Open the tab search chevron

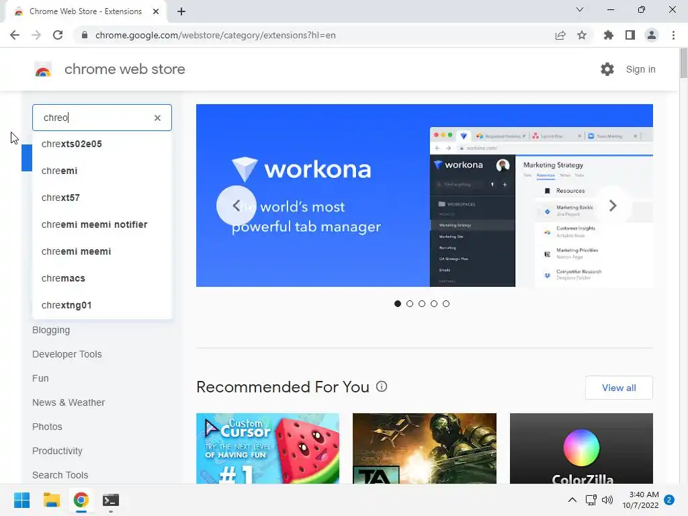click(x=580, y=9)
